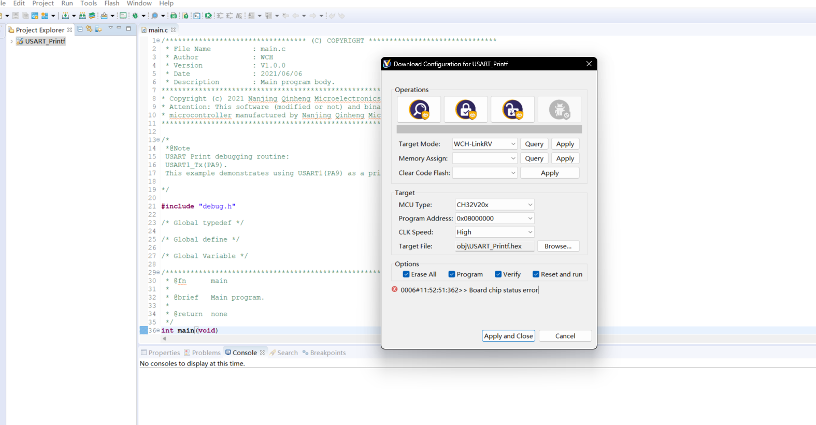816x425 pixels.
Task: Expand the USART_Printf project tree node
Action: click(11, 41)
